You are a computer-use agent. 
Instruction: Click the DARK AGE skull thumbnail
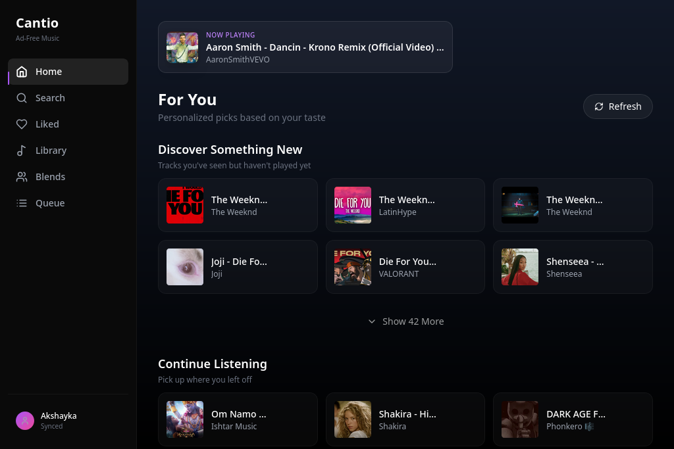520,419
